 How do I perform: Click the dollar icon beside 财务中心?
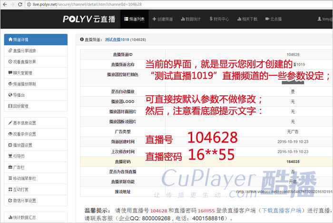[x=211, y=19]
